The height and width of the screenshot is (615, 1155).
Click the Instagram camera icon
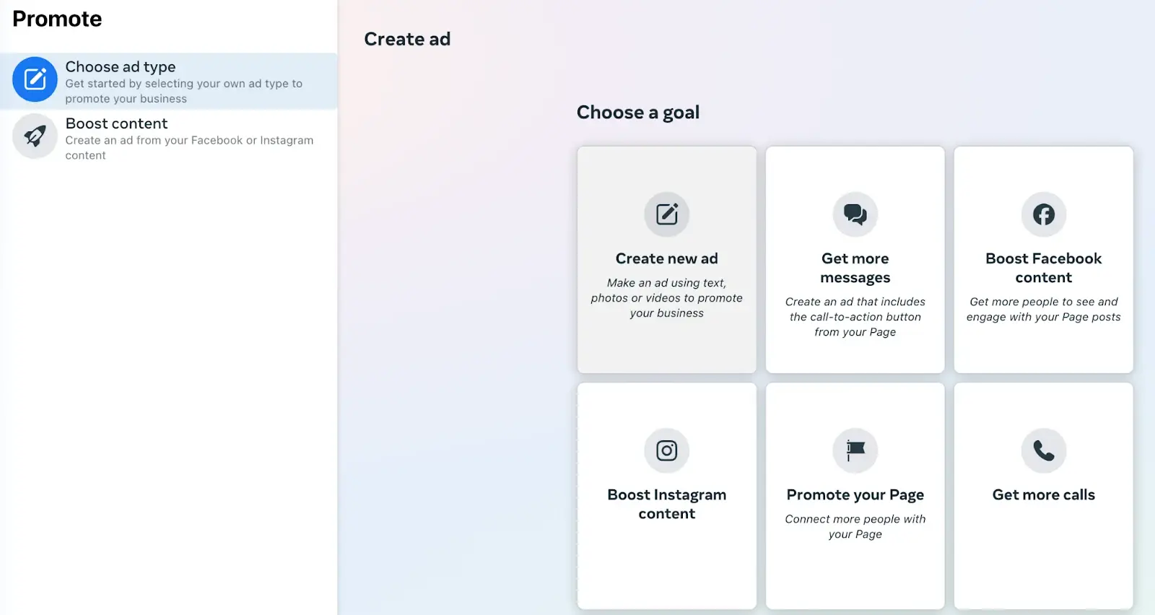click(666, 450)
